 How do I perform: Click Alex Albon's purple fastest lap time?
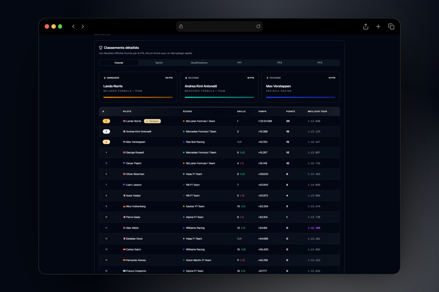314,228
